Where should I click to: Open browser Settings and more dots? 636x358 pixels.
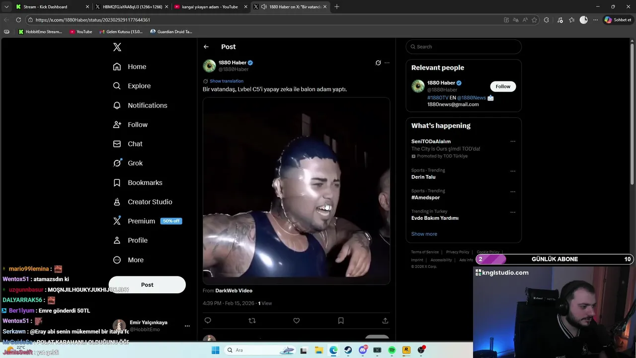[x=595, y=20]
